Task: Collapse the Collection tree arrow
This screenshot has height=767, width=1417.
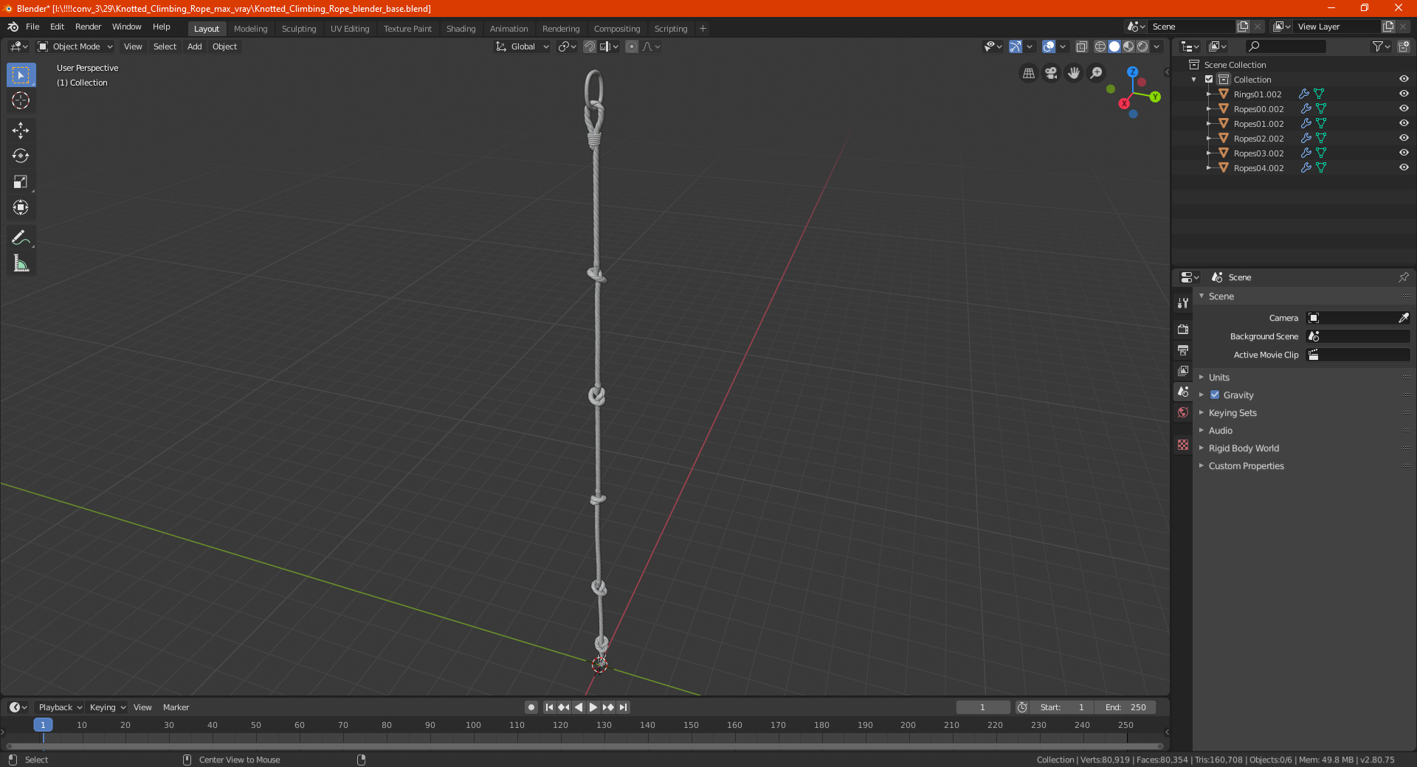Action: tap(1194, 80)
